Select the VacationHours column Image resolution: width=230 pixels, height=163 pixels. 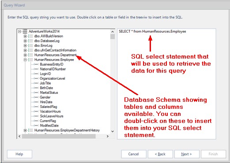point(50,111)
